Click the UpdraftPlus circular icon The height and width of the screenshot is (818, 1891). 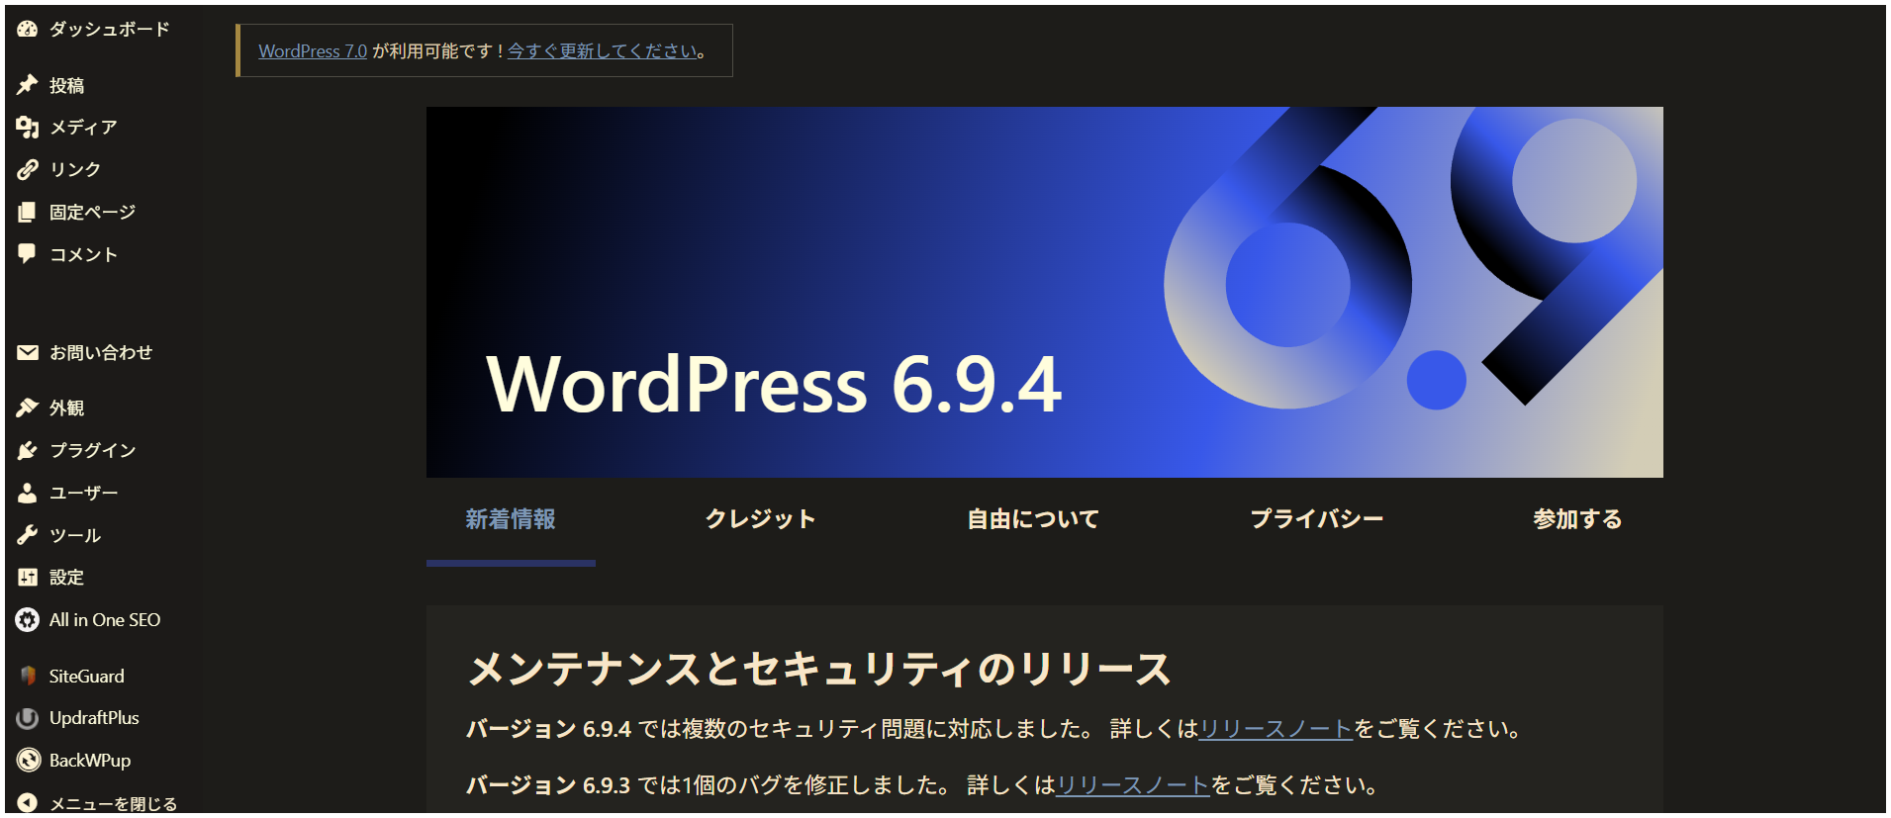pyautogui.click(x=28, y=718)
